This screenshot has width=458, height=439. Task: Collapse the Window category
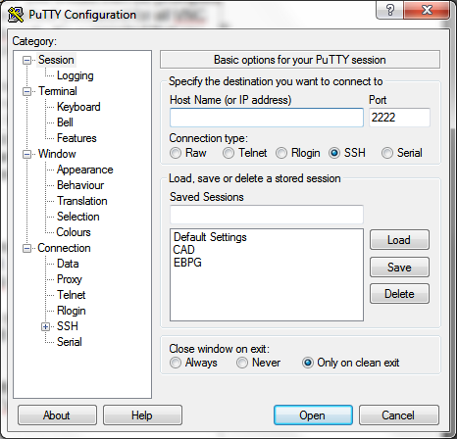point(26,154)
